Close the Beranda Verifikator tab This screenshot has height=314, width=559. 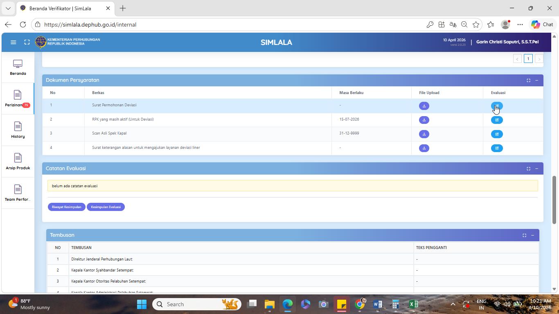(108, 8)
